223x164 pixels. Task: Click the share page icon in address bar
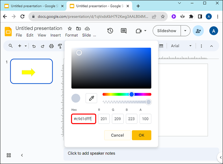[154, 17]
